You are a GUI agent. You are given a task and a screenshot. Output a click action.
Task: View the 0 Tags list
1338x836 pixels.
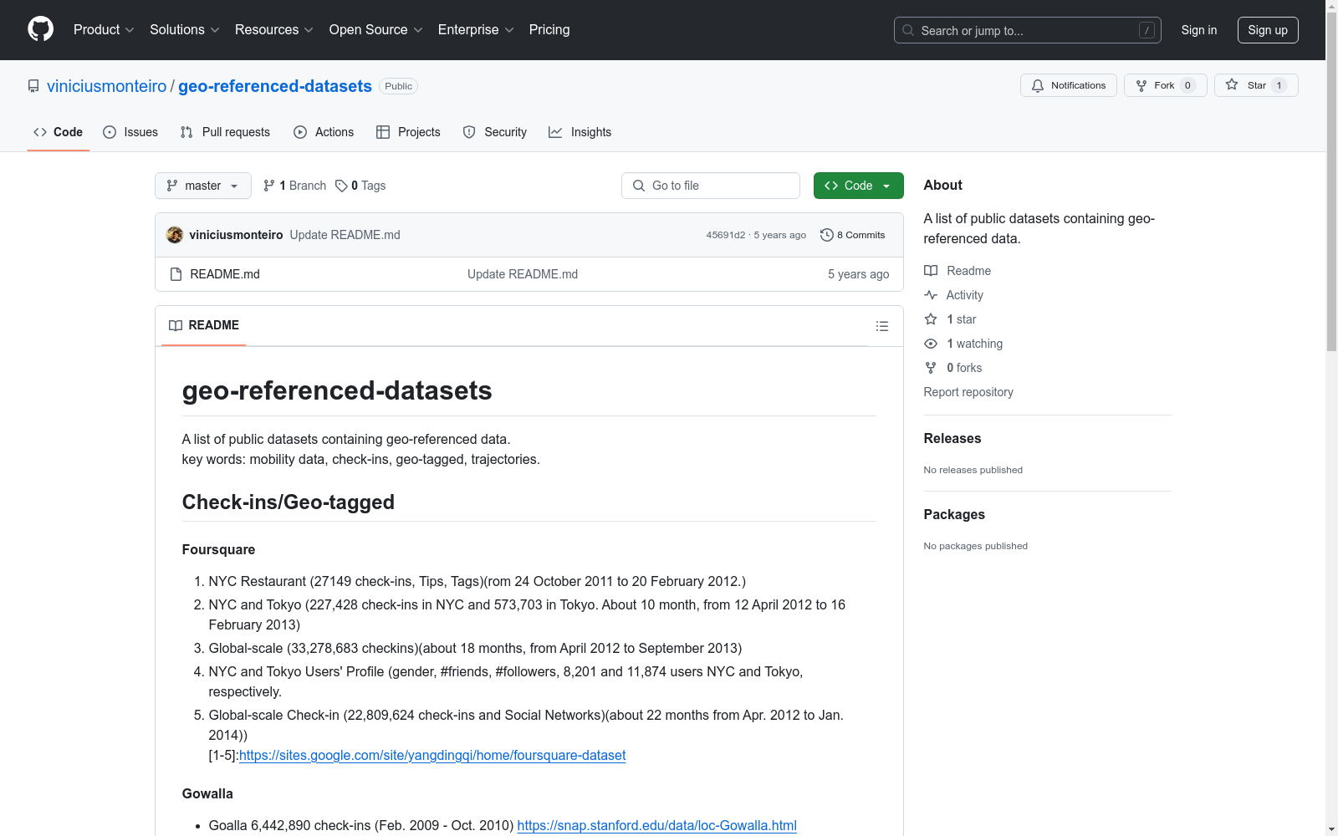[360, 186]
